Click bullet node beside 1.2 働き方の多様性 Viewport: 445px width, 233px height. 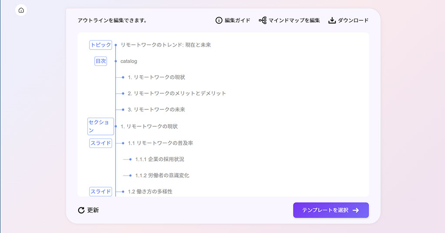(x=123, y=191)
